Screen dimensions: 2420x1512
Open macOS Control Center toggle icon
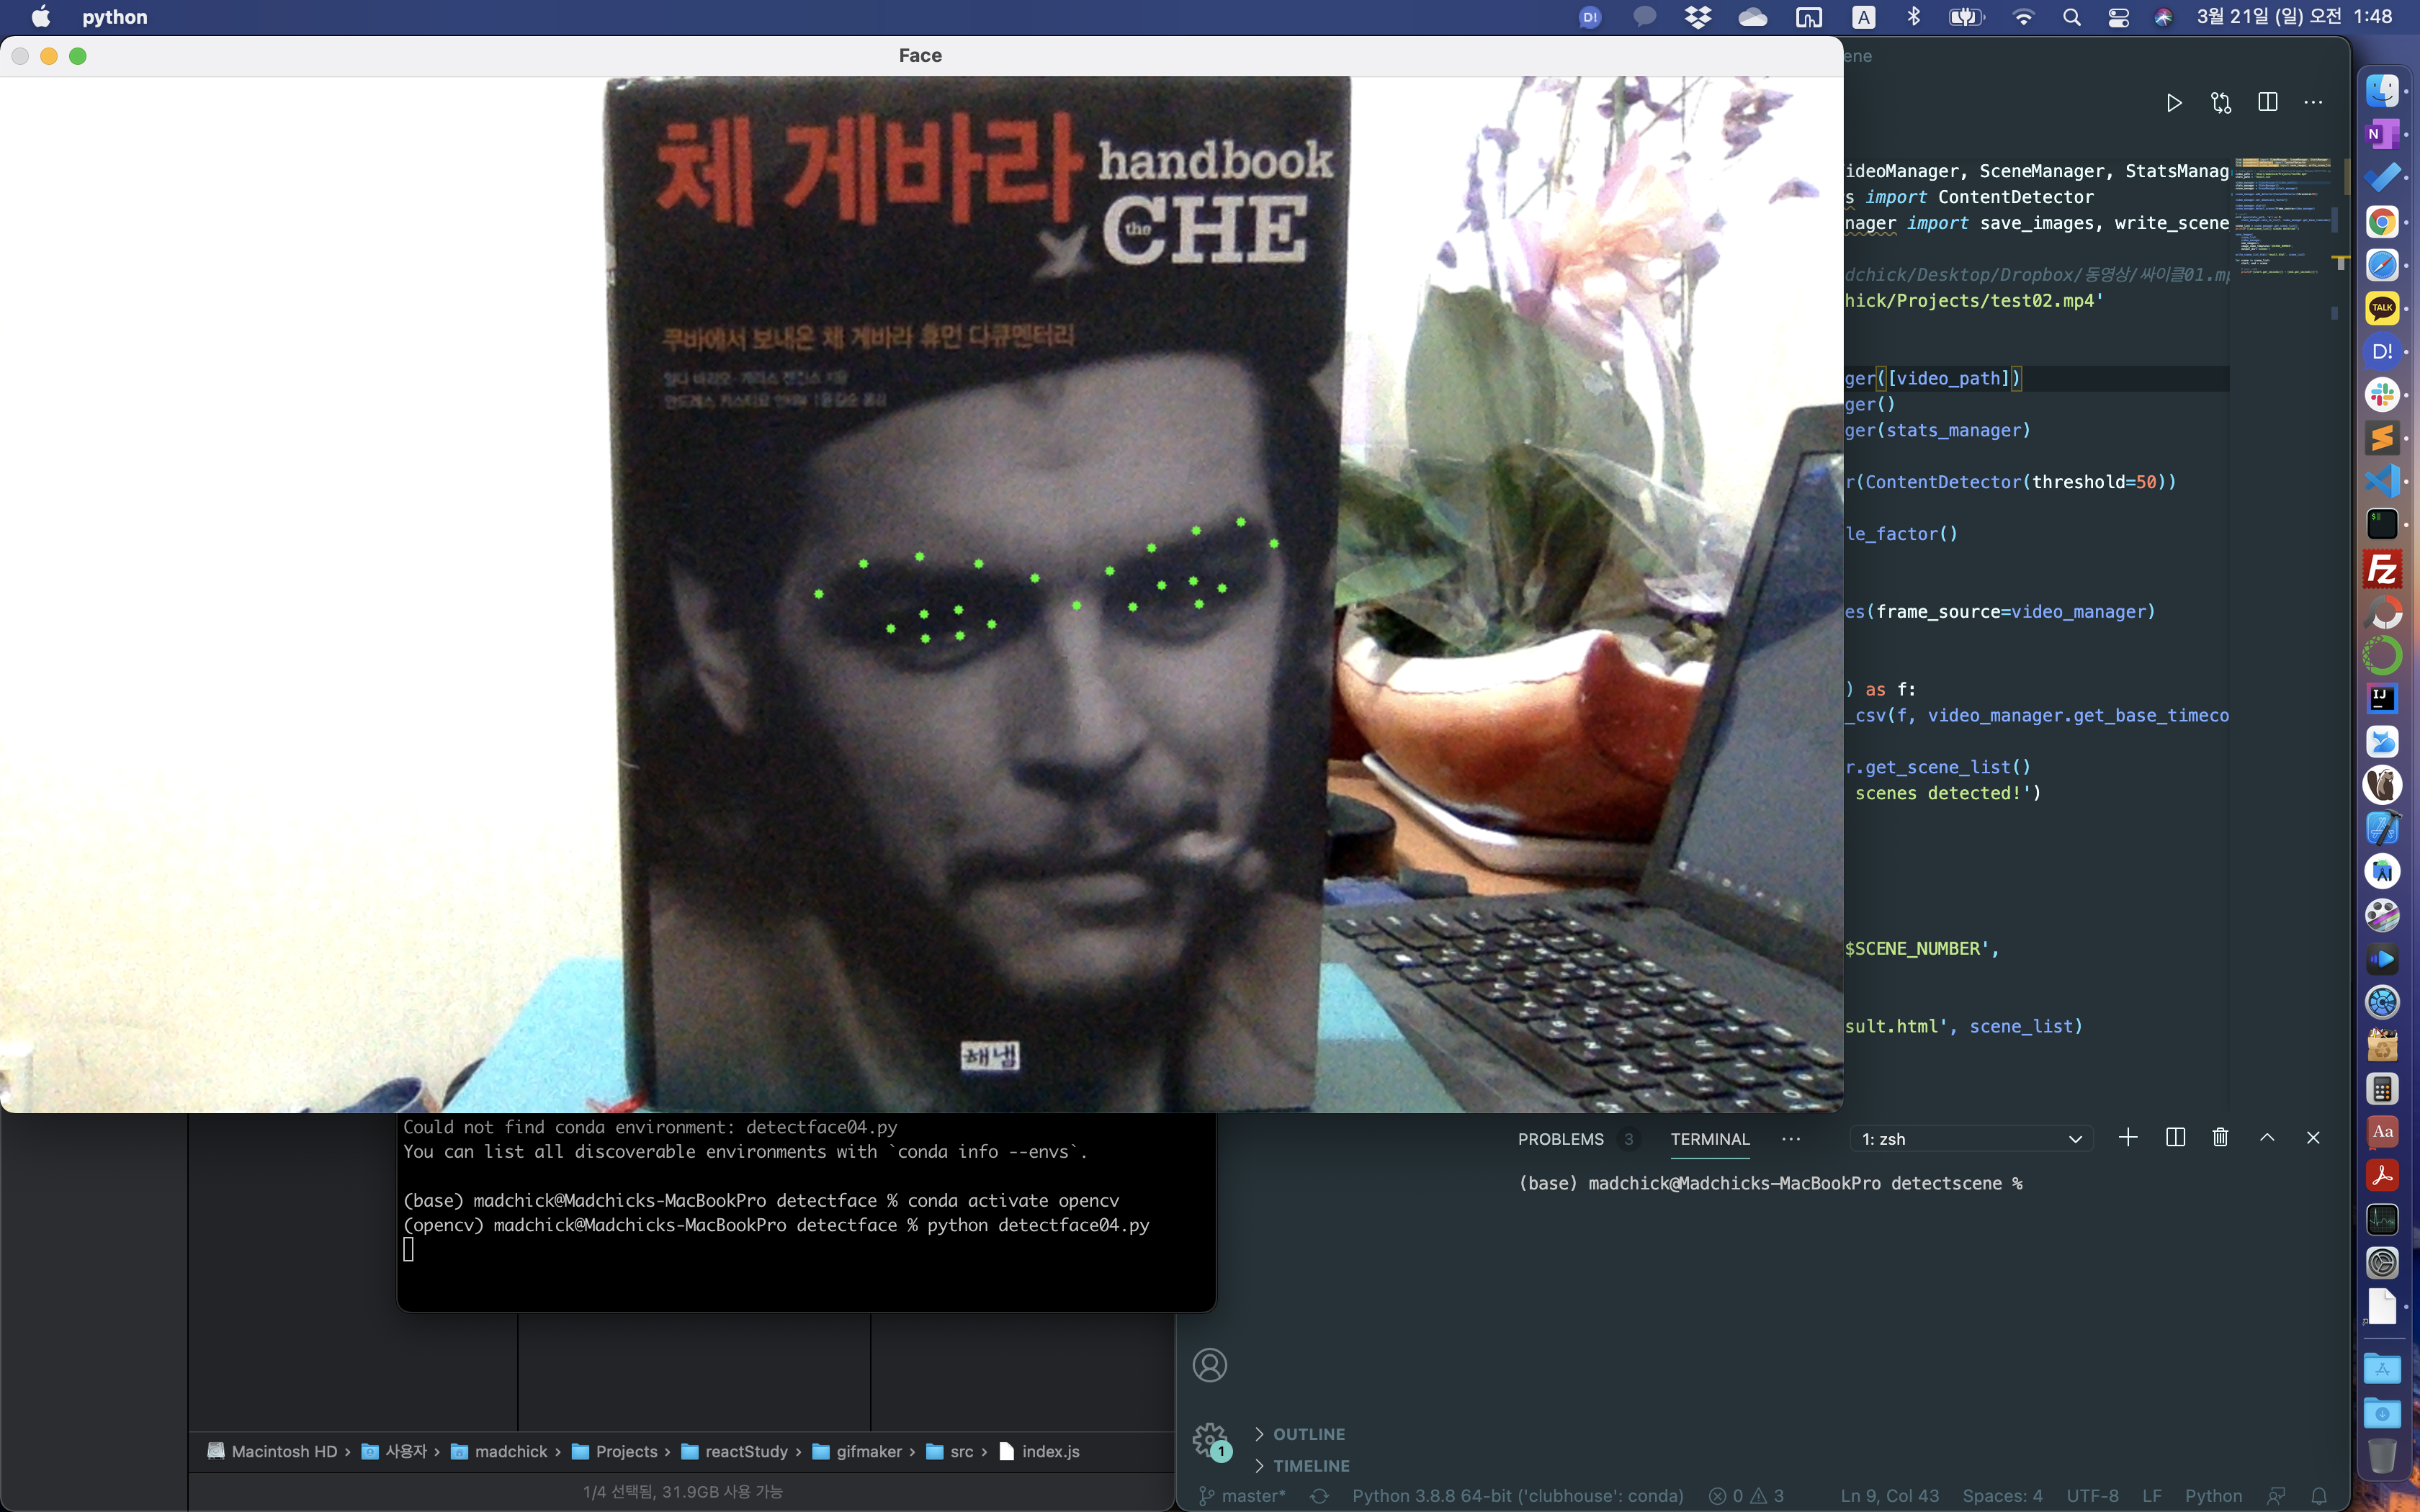pyautogui.click(x=2118, y=17)
